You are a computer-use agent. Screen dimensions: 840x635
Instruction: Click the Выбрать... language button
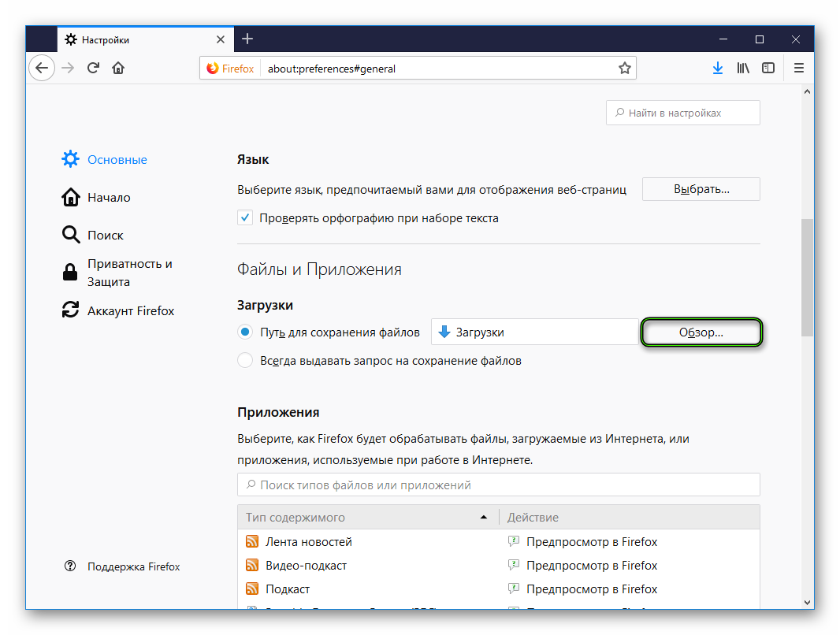[x=701, y=189]
